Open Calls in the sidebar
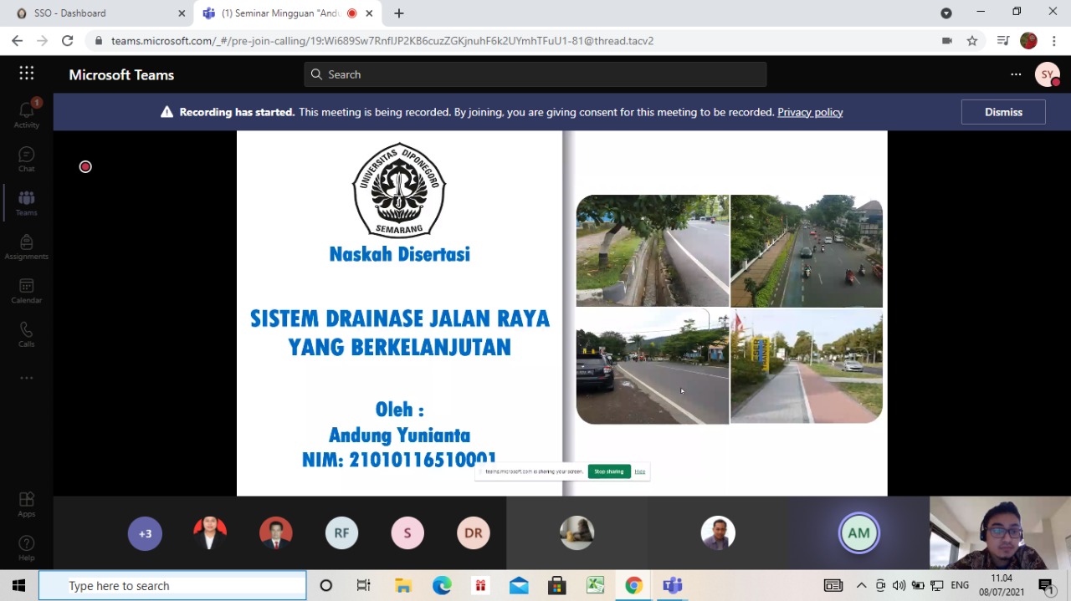Viewport: 1071px width, 601px height. pos(26,334)
